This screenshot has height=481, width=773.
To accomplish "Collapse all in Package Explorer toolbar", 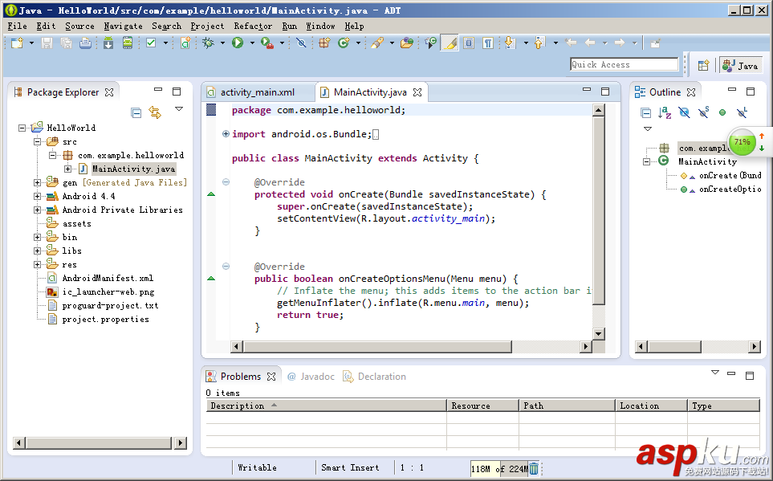I will pos(136,112).
